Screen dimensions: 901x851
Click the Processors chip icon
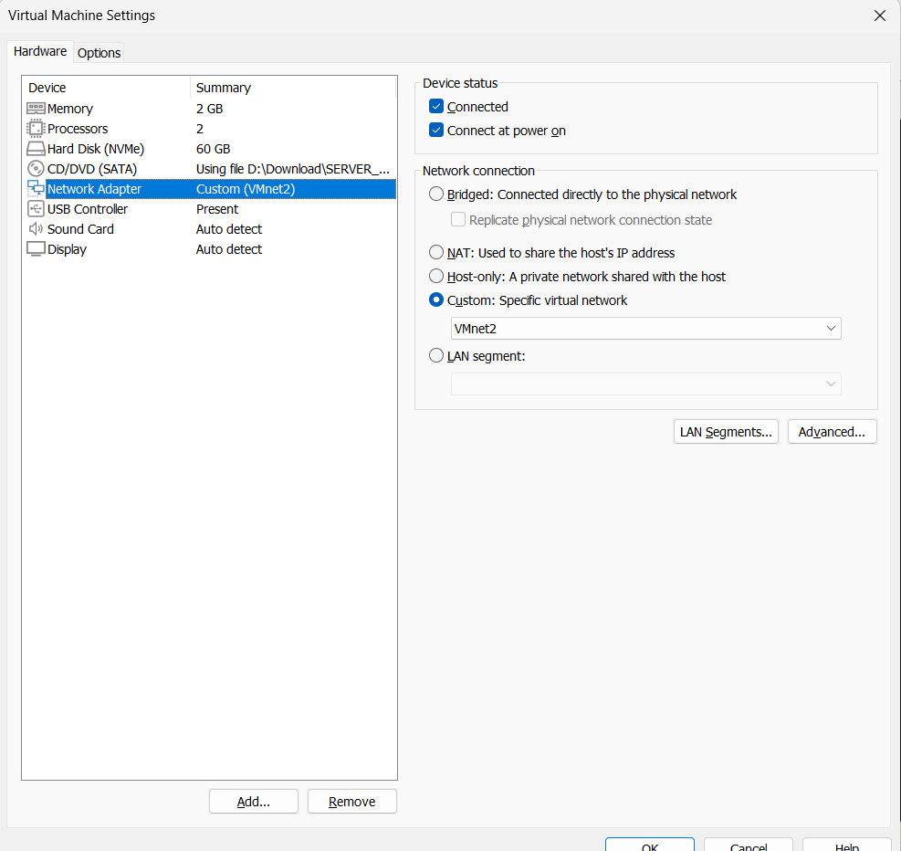click(x=36, y=128)
